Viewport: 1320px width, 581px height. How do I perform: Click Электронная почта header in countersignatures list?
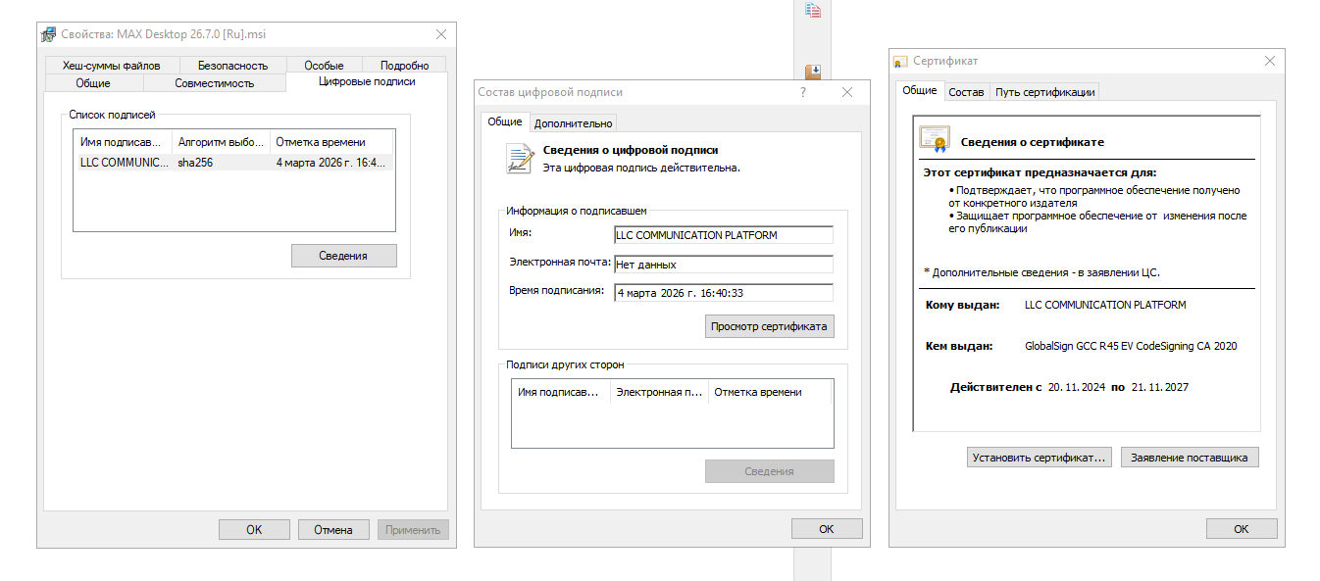pos(659,392)
